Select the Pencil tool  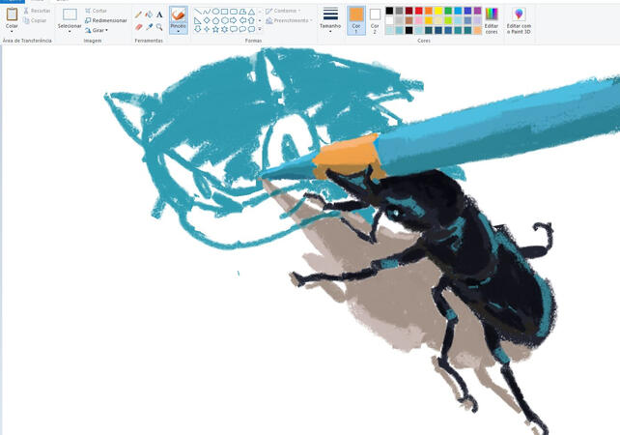pos(138,14)
